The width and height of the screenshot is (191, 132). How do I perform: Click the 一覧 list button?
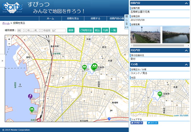point(113,30)
